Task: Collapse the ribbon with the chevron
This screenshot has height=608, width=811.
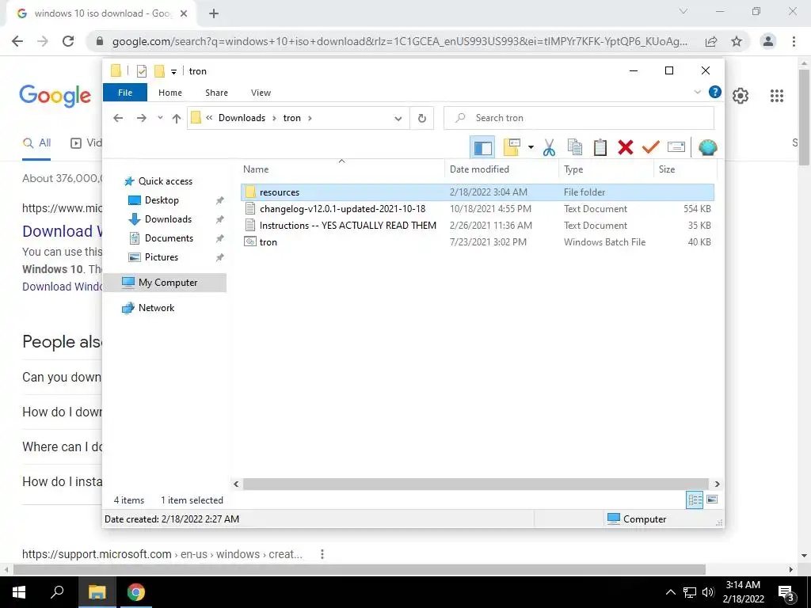Action: click(x=697, y=92)
